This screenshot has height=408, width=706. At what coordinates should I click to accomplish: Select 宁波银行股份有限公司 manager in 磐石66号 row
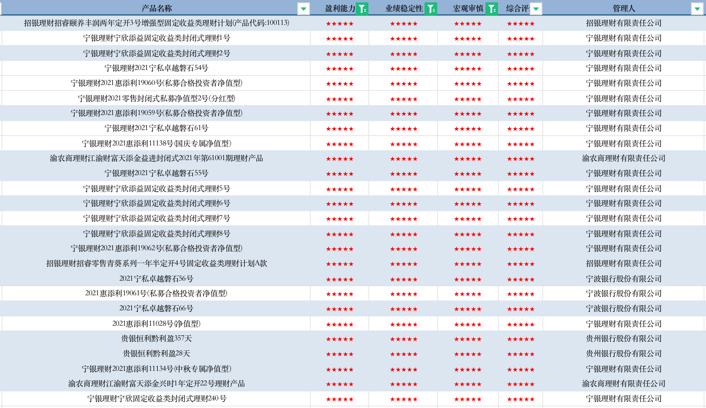pyautogui.click(x=623, y=308)
